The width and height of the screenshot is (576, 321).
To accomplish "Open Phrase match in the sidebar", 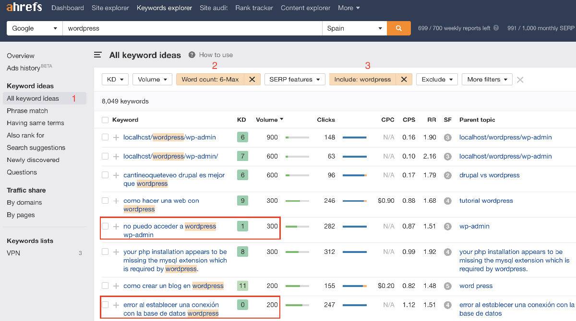I will (27, 111).
